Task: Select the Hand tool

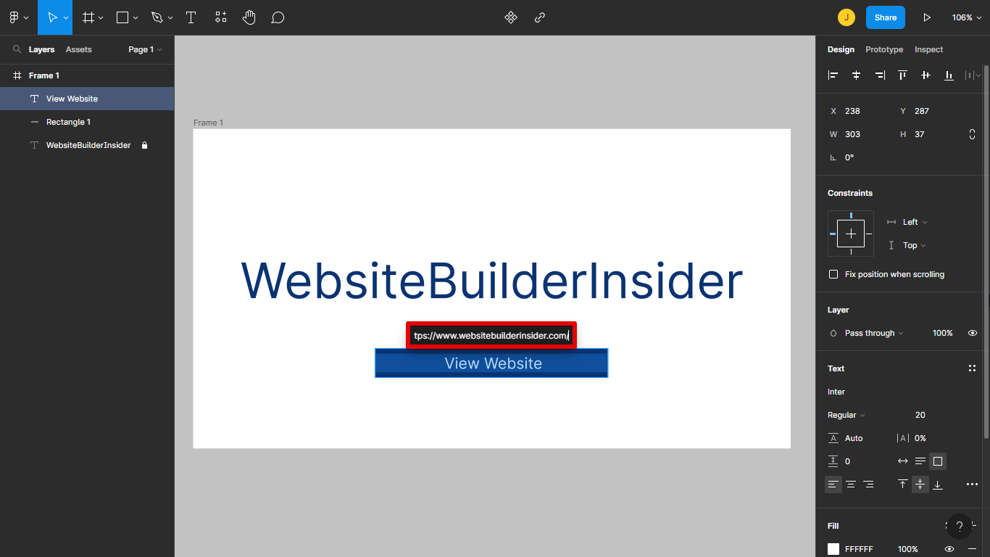Action: (249, 17)
